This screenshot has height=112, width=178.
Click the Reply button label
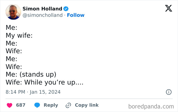click(51, 105)
